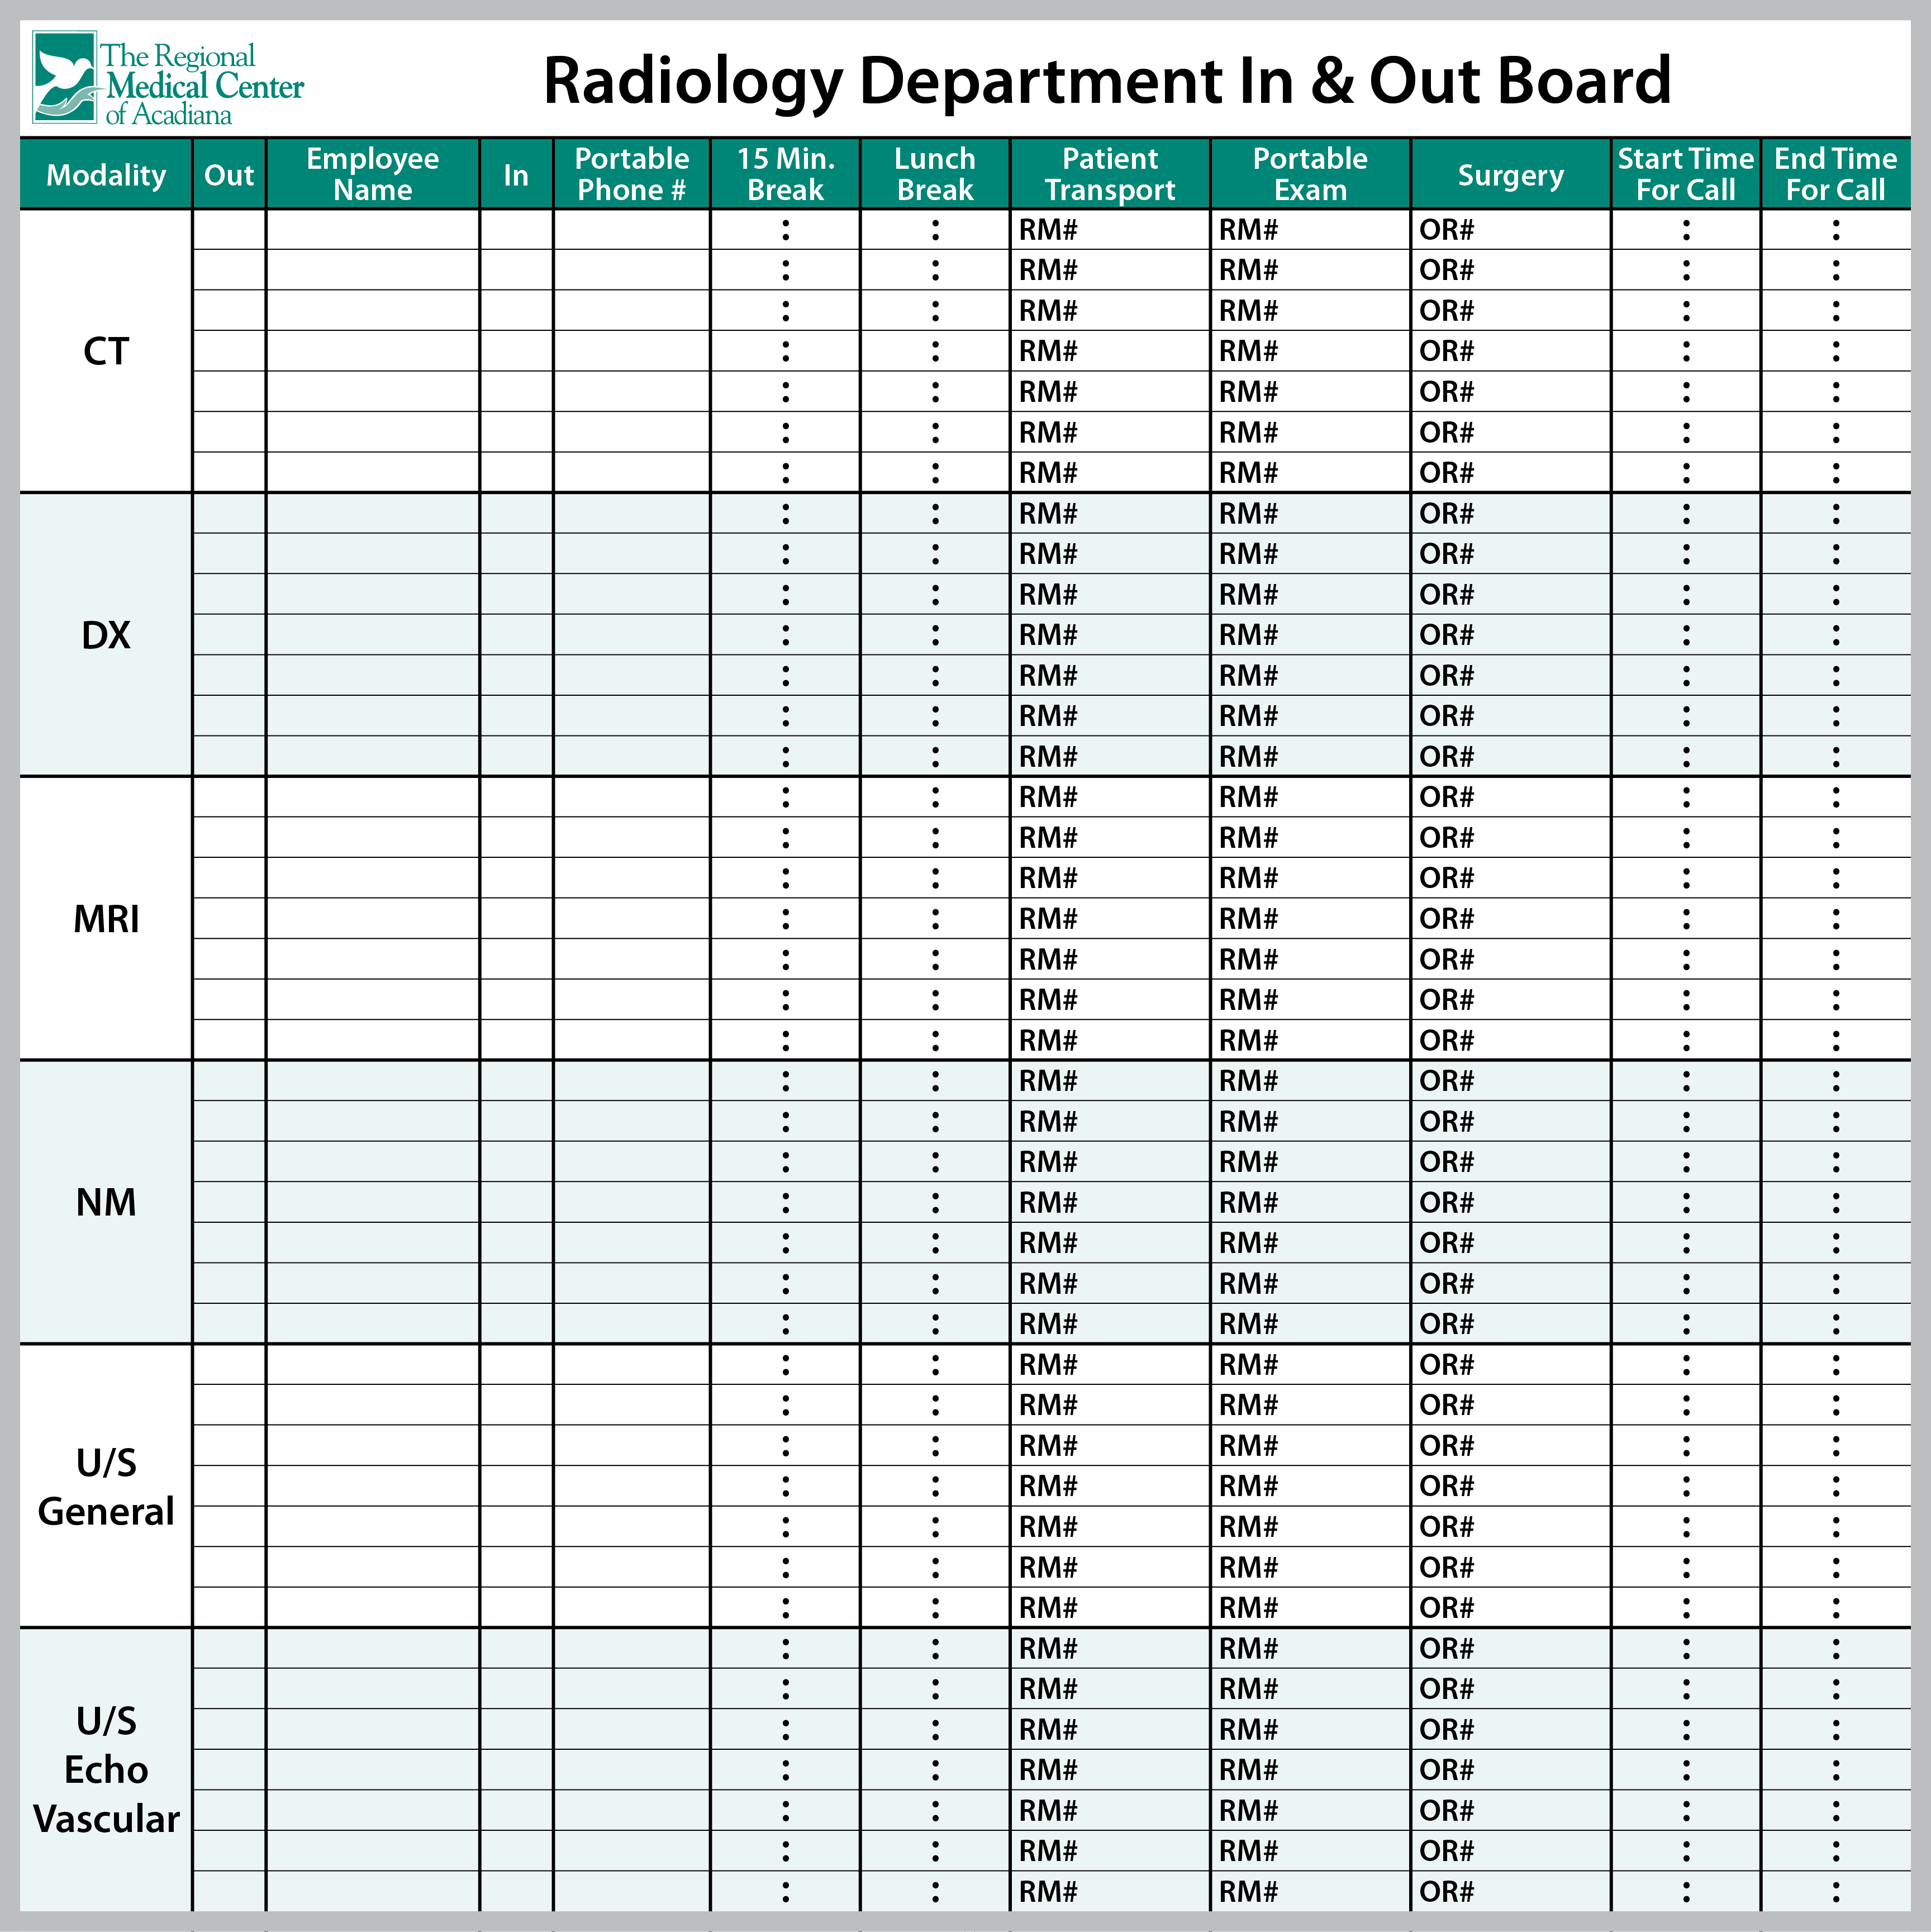The image size is (1931, 1932).
Task: Click the Portable Phone # cell in first NM row
Action: pyautogui.click(x=632, y=1081)
